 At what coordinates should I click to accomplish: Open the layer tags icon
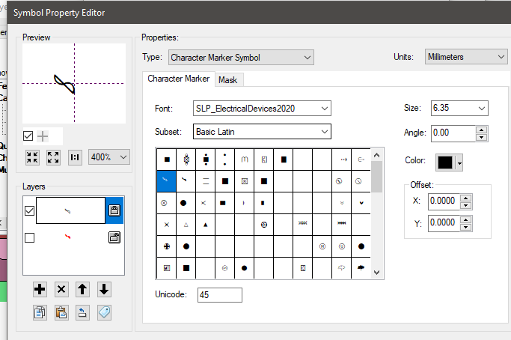click(104, 313)
